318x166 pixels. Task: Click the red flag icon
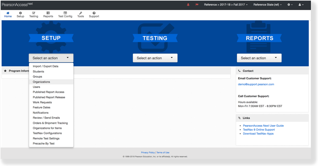coord(197,5)
